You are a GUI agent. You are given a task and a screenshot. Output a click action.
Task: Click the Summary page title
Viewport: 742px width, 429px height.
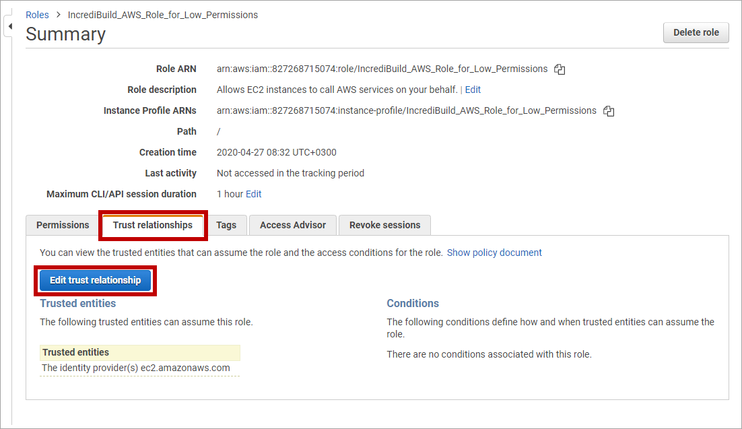coord(65,34)
